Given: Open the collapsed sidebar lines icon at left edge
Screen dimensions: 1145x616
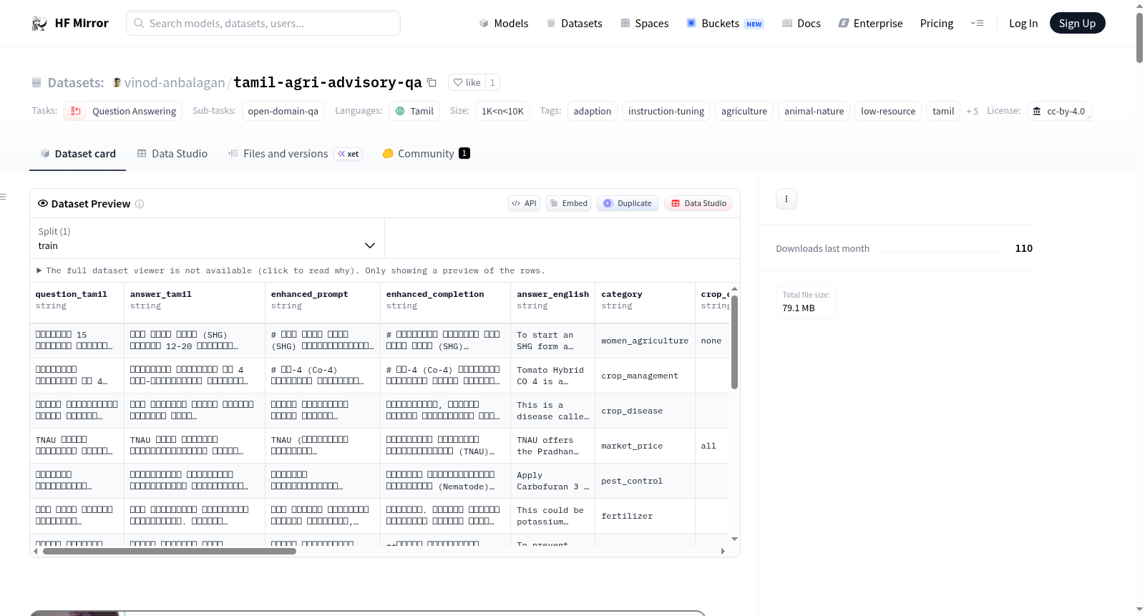Looking at the screenshot, I should (x=3, y=197).
